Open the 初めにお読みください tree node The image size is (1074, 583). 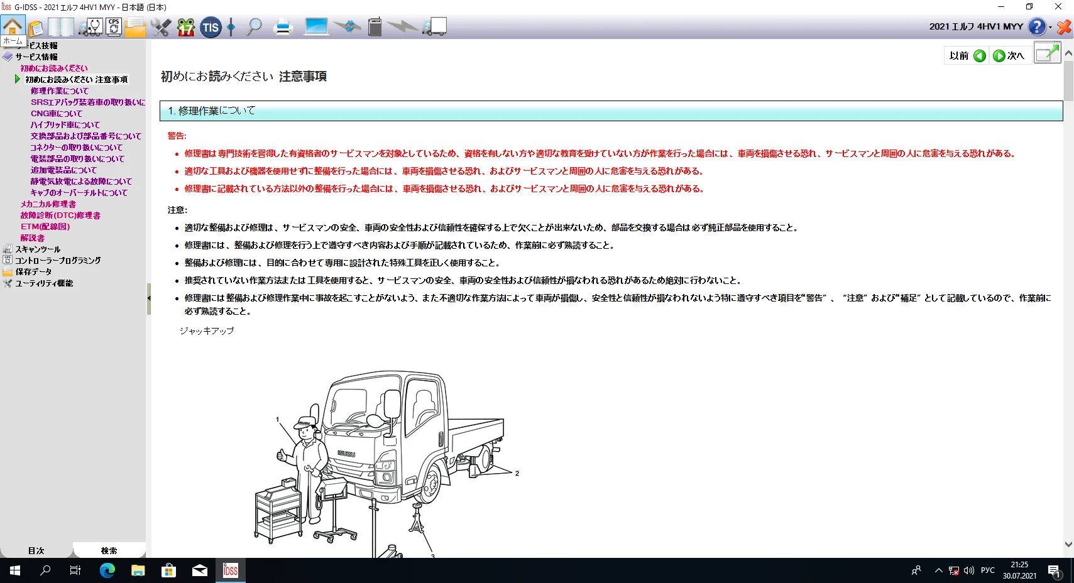click(x=54, y=68)
